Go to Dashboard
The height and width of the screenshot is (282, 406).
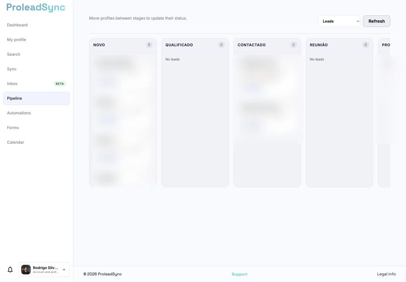17,25
